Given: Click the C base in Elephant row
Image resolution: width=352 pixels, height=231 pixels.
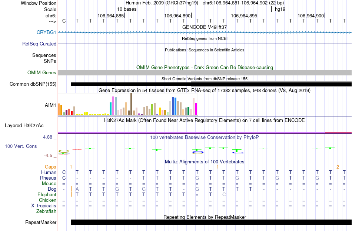Looking at the screenshot, I should coord(224,194).
